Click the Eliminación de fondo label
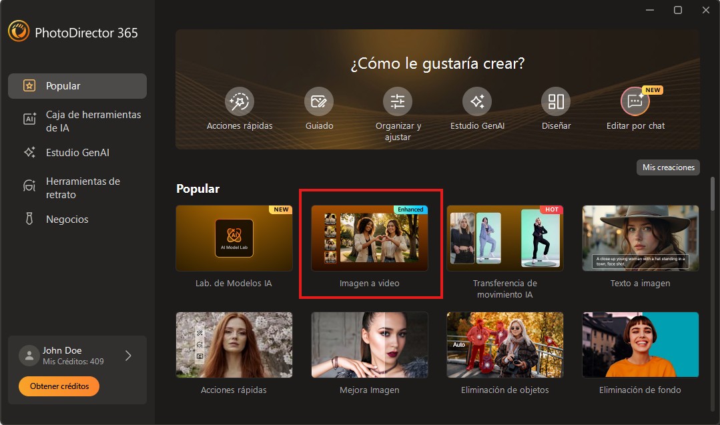 pyautogui.click(x=640, y=390)
